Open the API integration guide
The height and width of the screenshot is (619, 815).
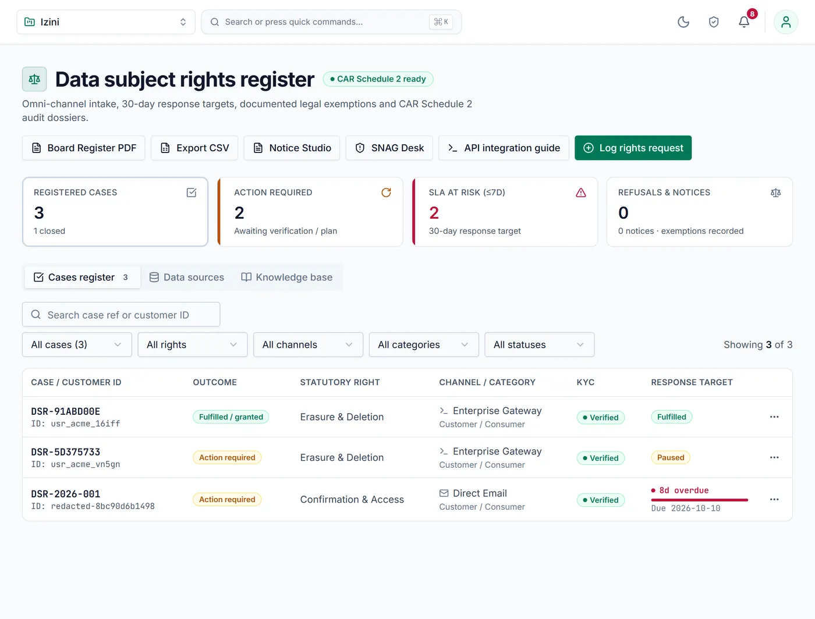click(x=504, y=148)
